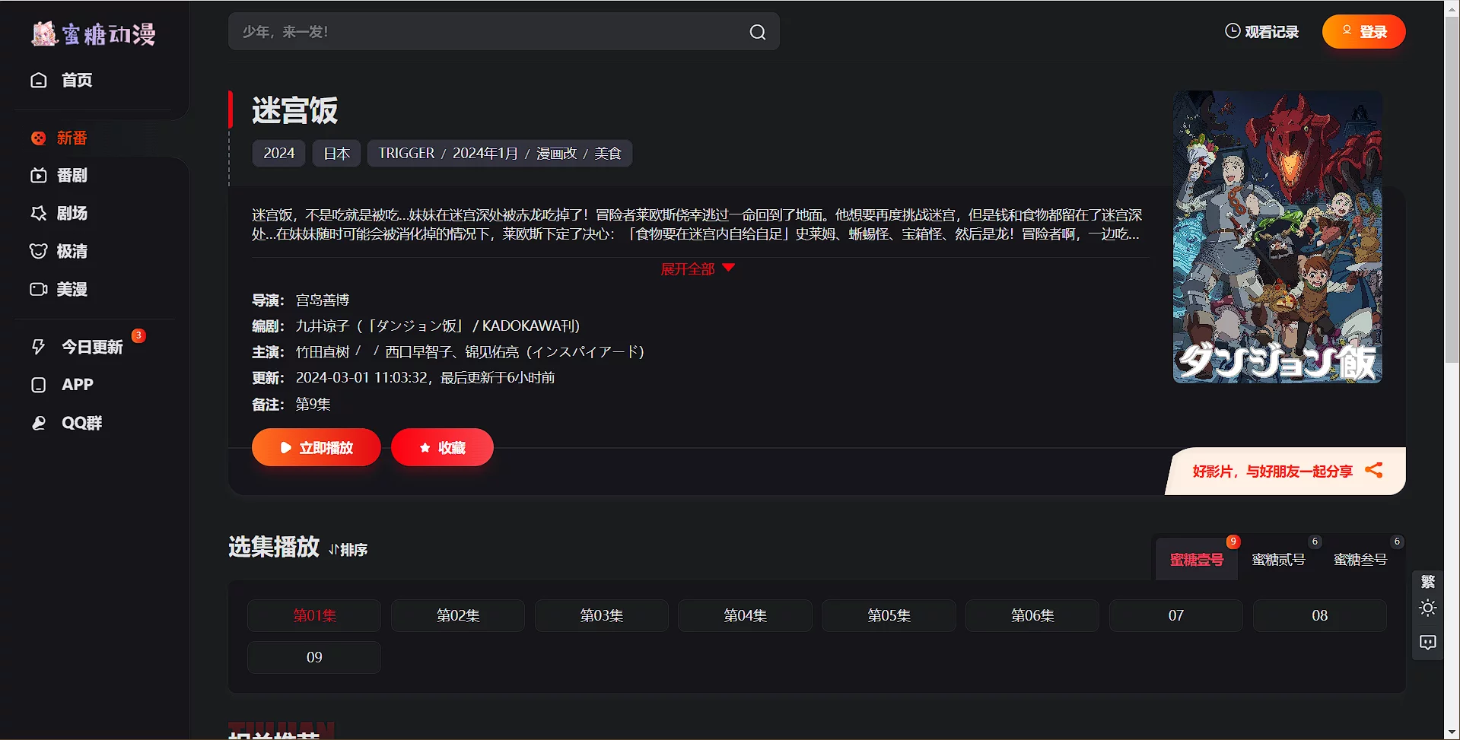The height and width of the screenshot is (740, 1460).
Task: Click the 收藏 favorite button
Action: [442, 448]
